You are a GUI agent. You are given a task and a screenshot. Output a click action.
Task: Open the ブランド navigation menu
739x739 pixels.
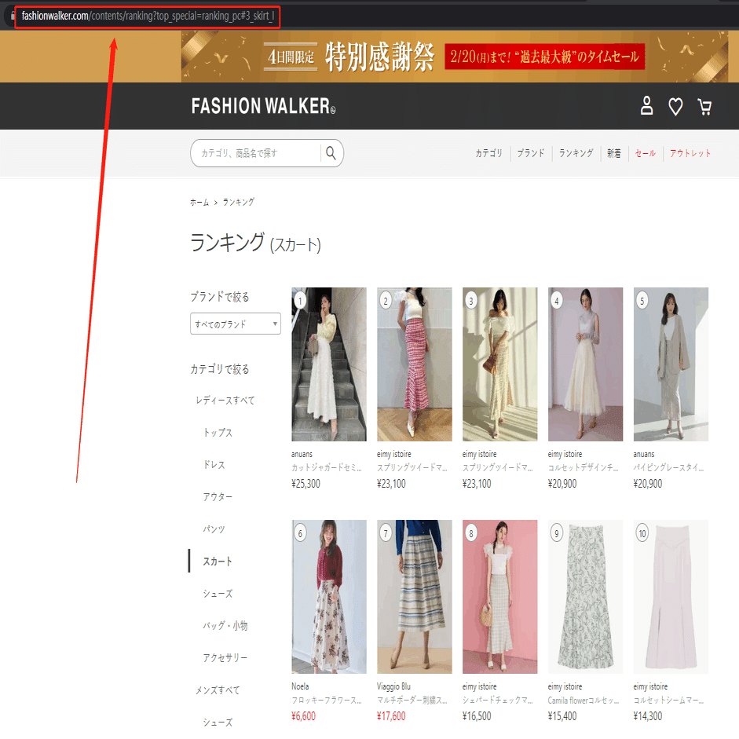coord(530,153)
